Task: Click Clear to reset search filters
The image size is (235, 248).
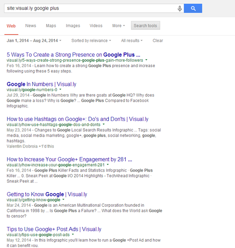Action: click(x=158, y=41)
